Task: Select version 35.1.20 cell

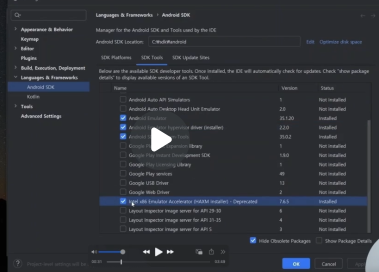Action: pos(286,118)
